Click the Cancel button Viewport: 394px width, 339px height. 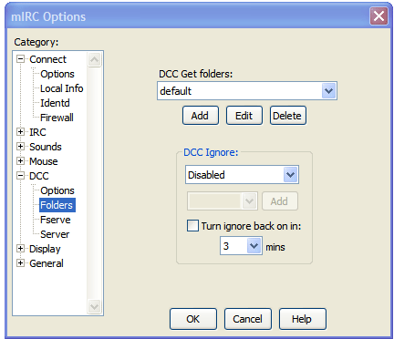[248, 319]
